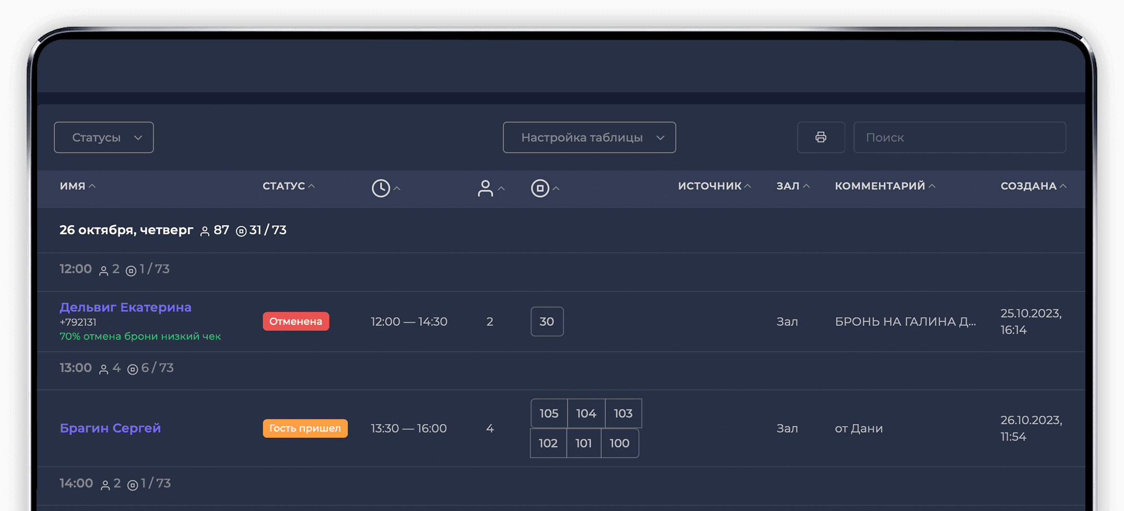Sort by the Источник column header

click(710, 186)
